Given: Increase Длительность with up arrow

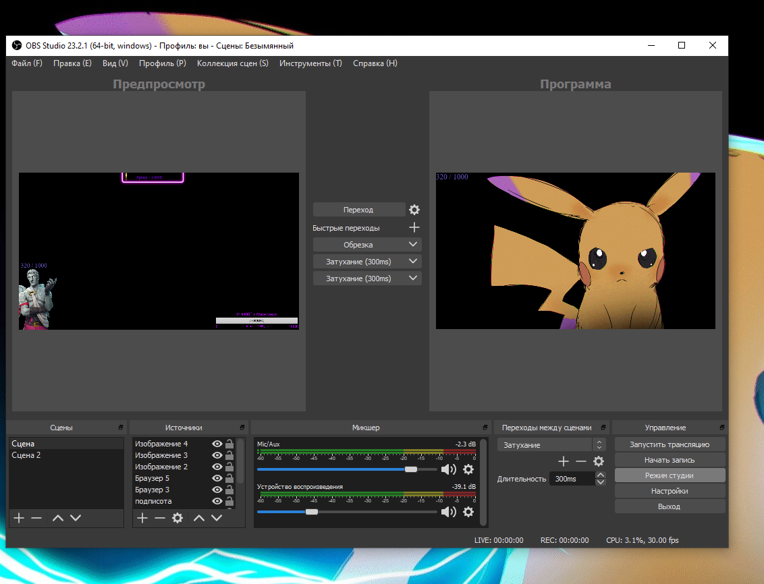Looking at the screenshot, I should [x=601, y=475].
